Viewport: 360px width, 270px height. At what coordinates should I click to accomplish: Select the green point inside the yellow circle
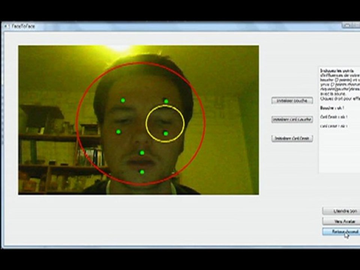coord(165,133)
